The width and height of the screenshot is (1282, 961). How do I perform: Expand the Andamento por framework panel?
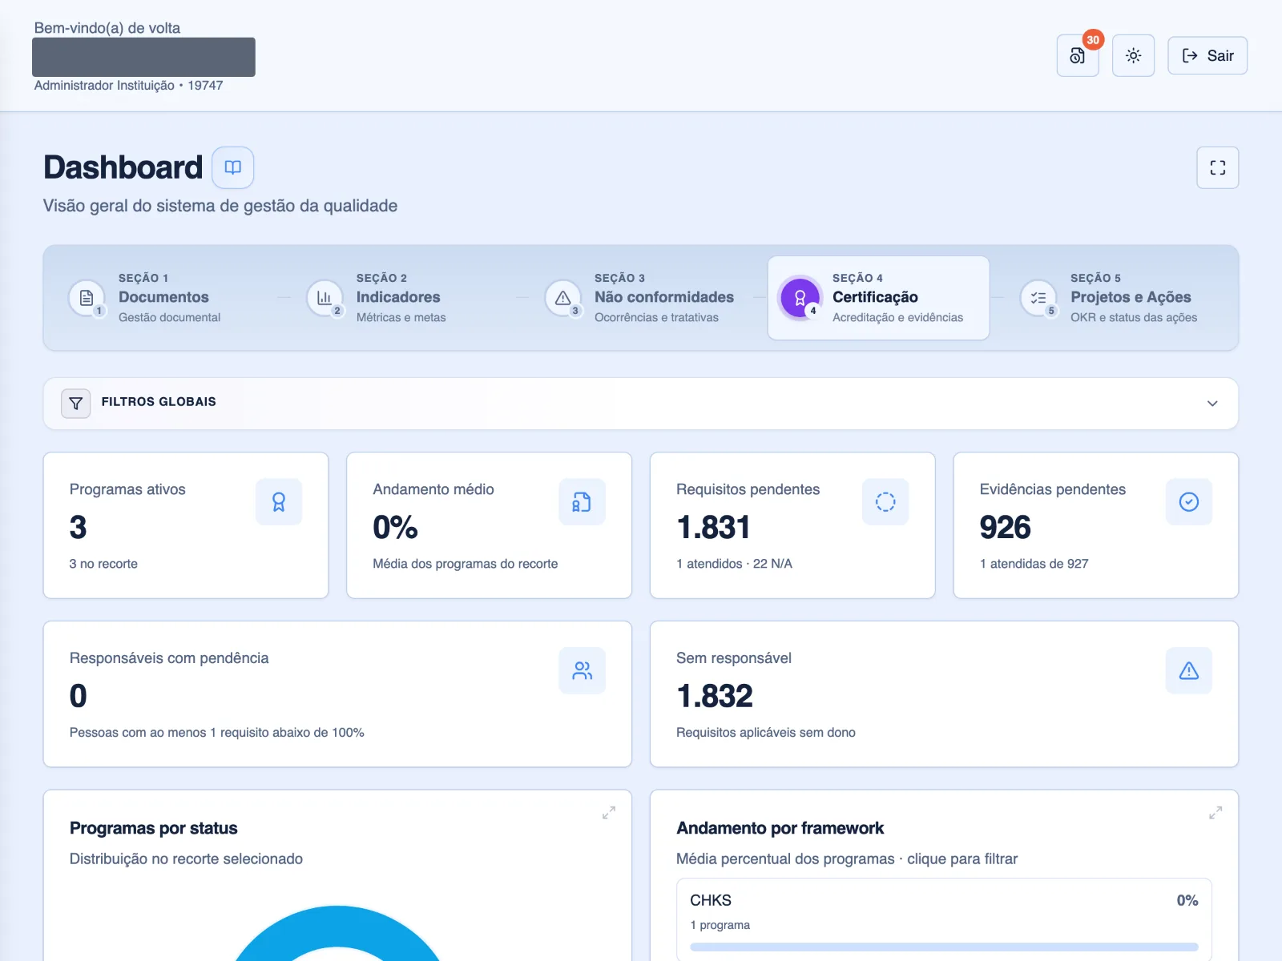click(1215, 813)
